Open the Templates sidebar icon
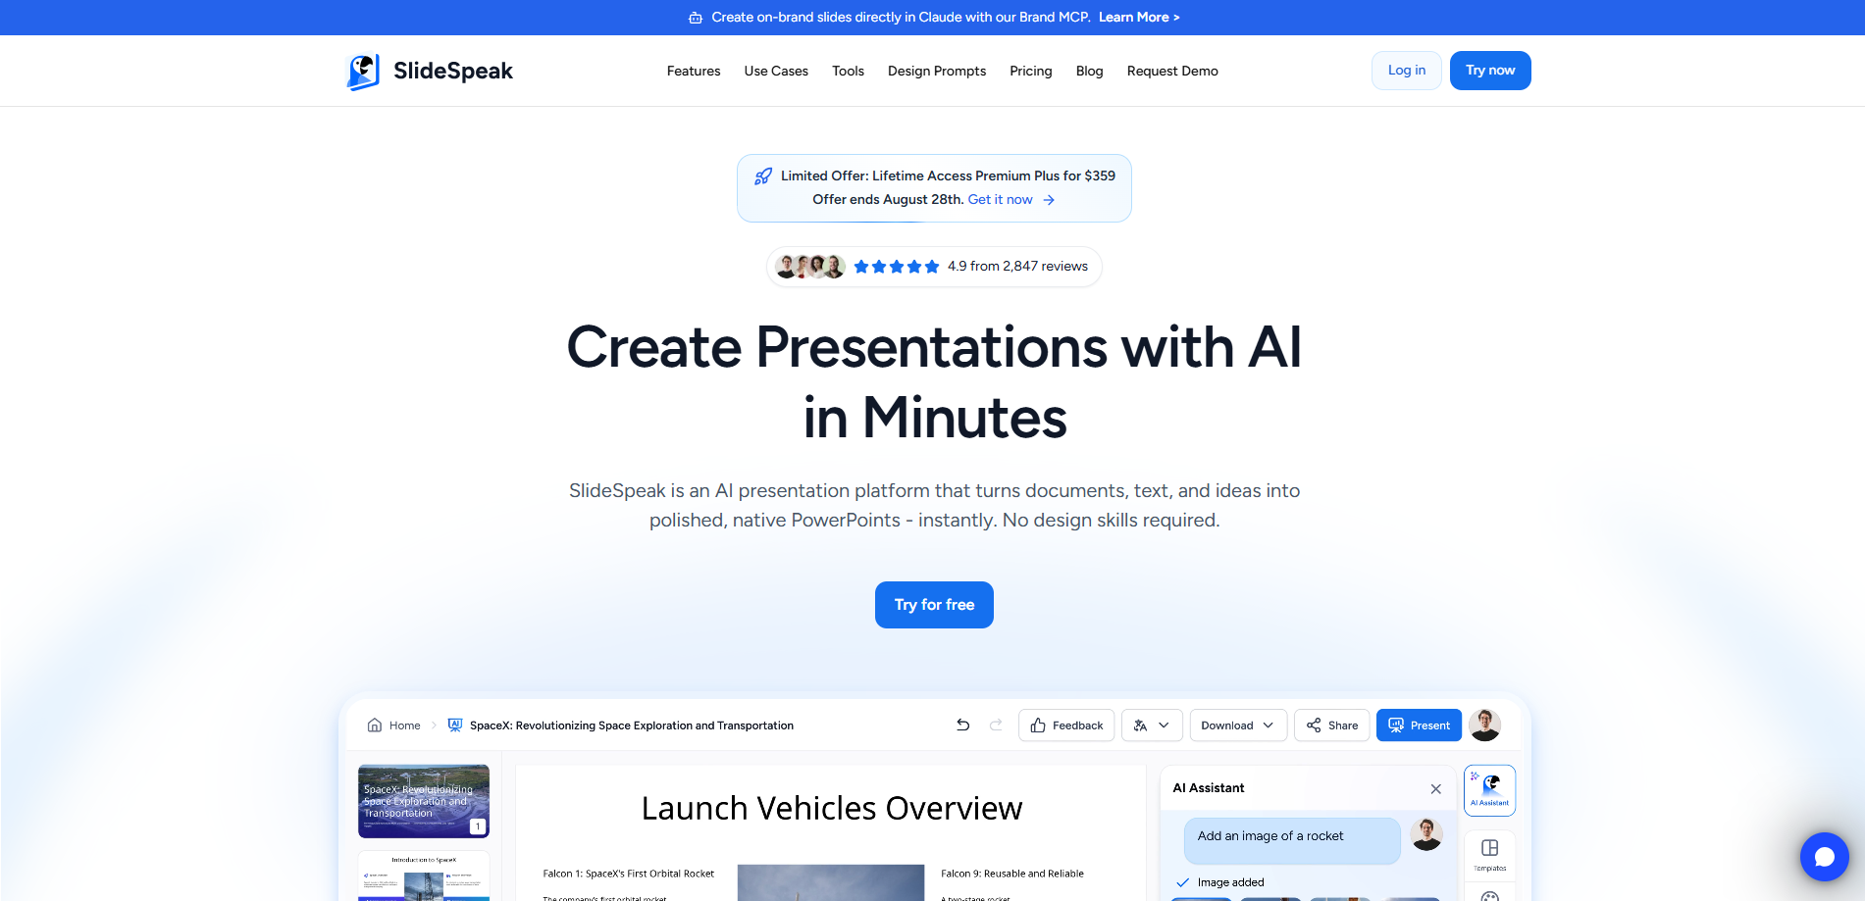 click(1489, 855)
